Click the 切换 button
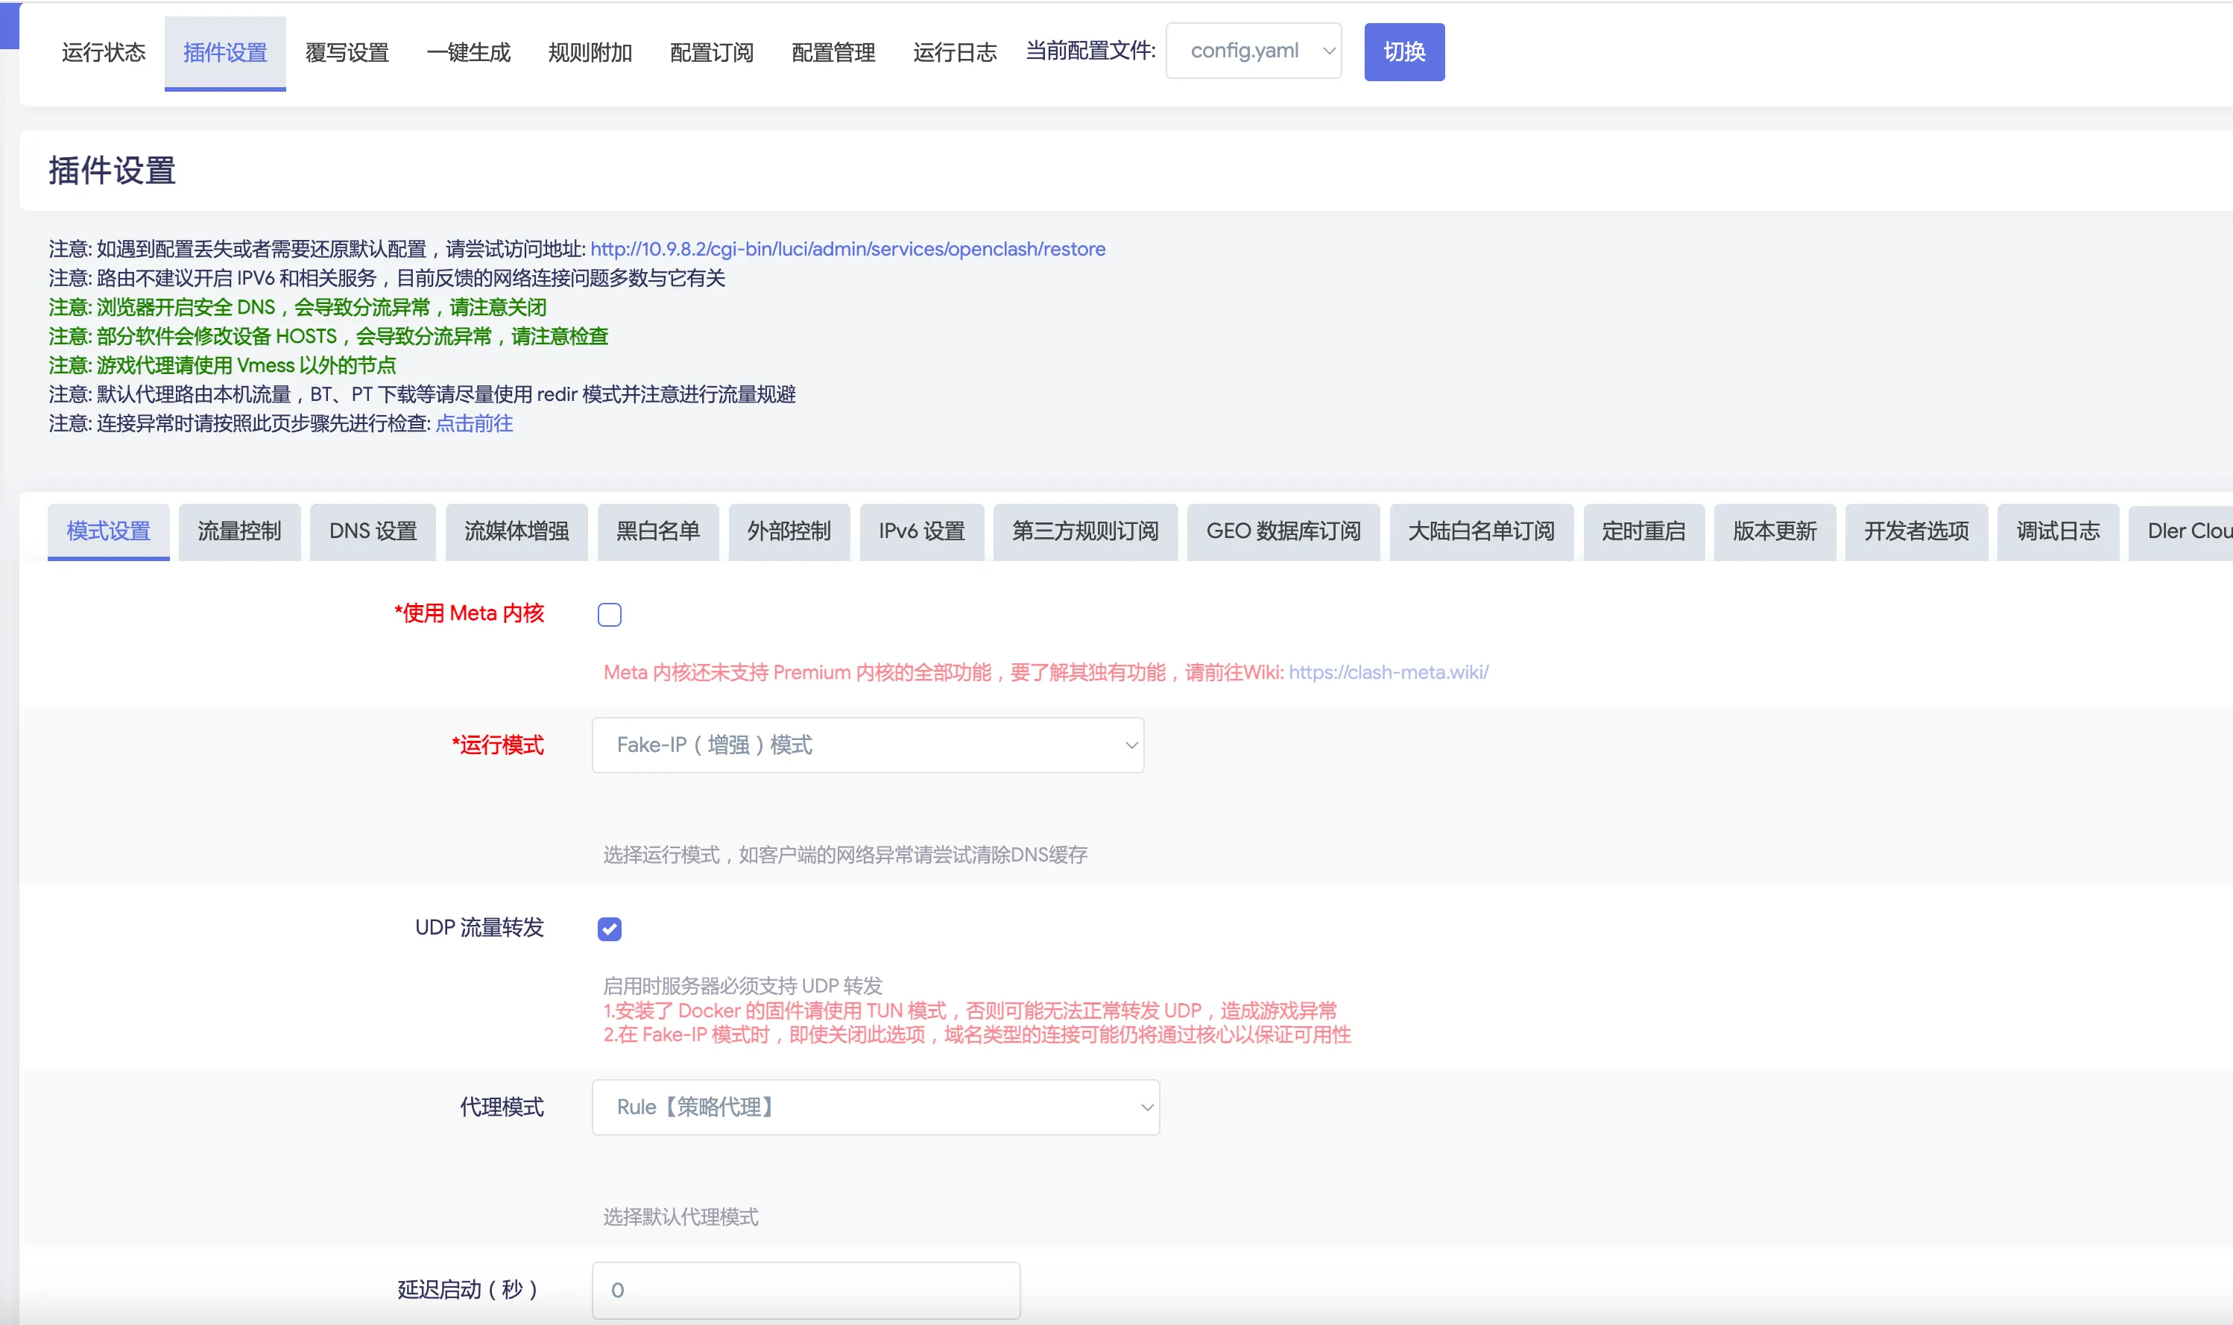2233x1325 pixels. pyautogui.click(x=1403, y=51)
